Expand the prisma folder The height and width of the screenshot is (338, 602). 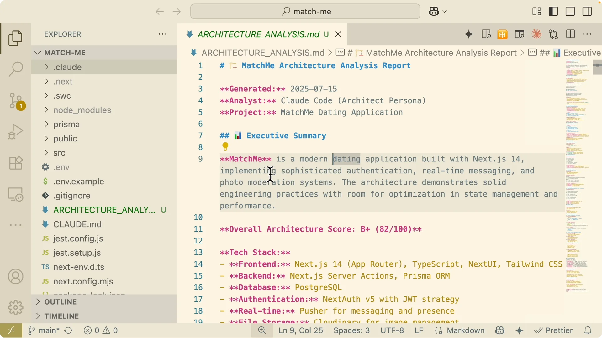coord(104,124)
